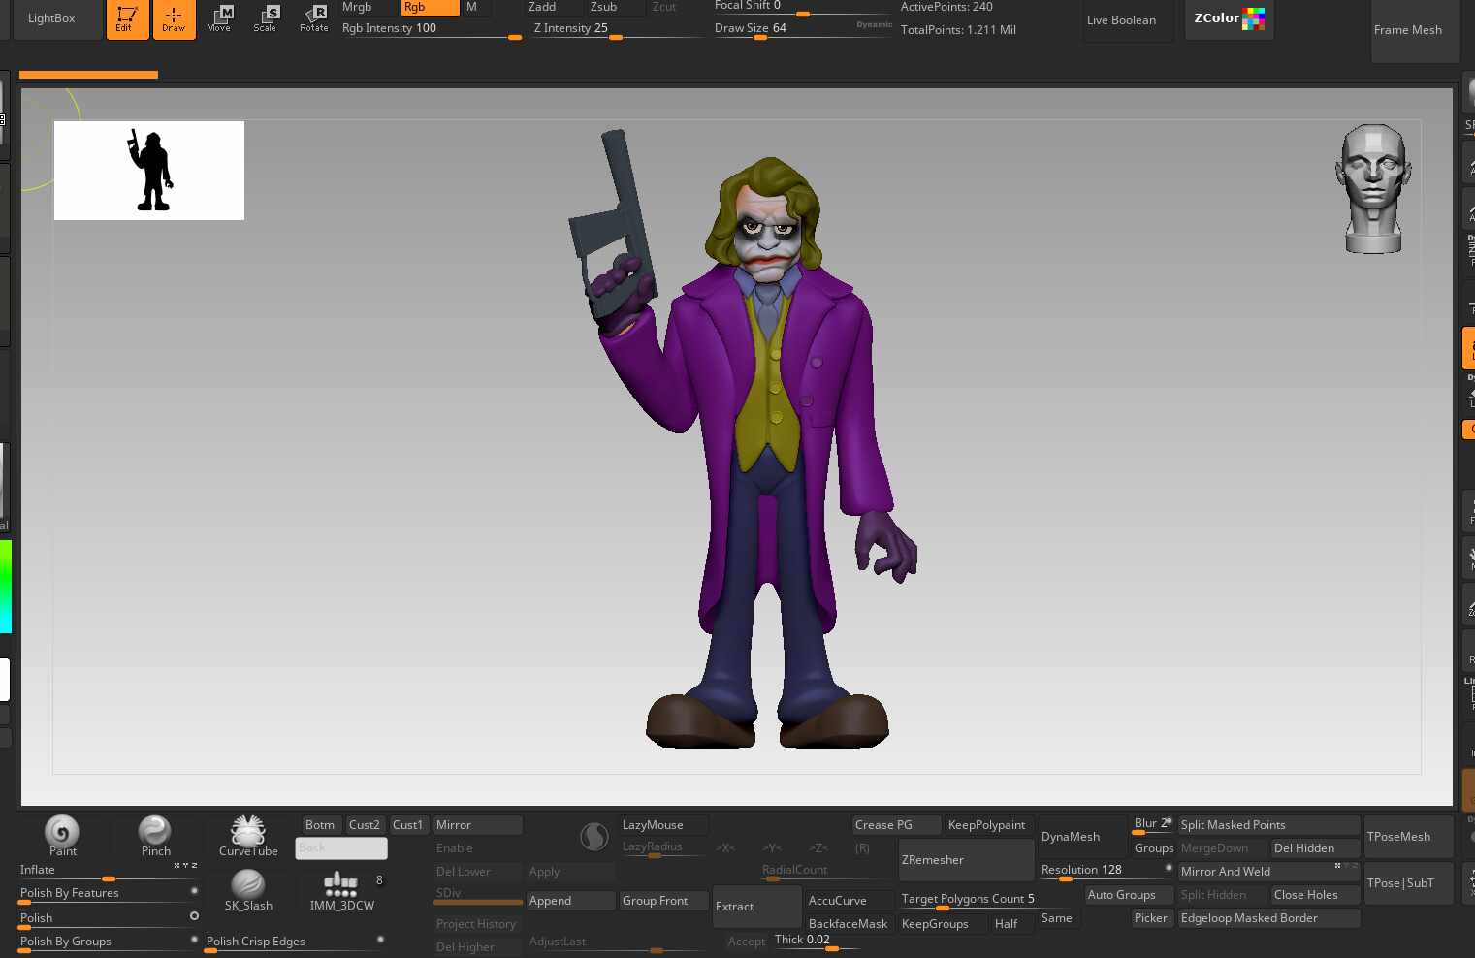Choose the Rotate tool
Image resolution: width=1475 pixels, height=958 pixels.
click(313, 18)
